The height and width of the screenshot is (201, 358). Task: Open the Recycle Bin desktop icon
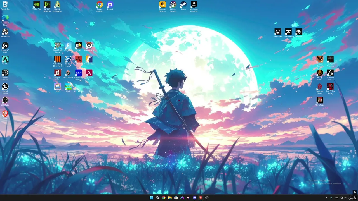[x=5, y=6]
